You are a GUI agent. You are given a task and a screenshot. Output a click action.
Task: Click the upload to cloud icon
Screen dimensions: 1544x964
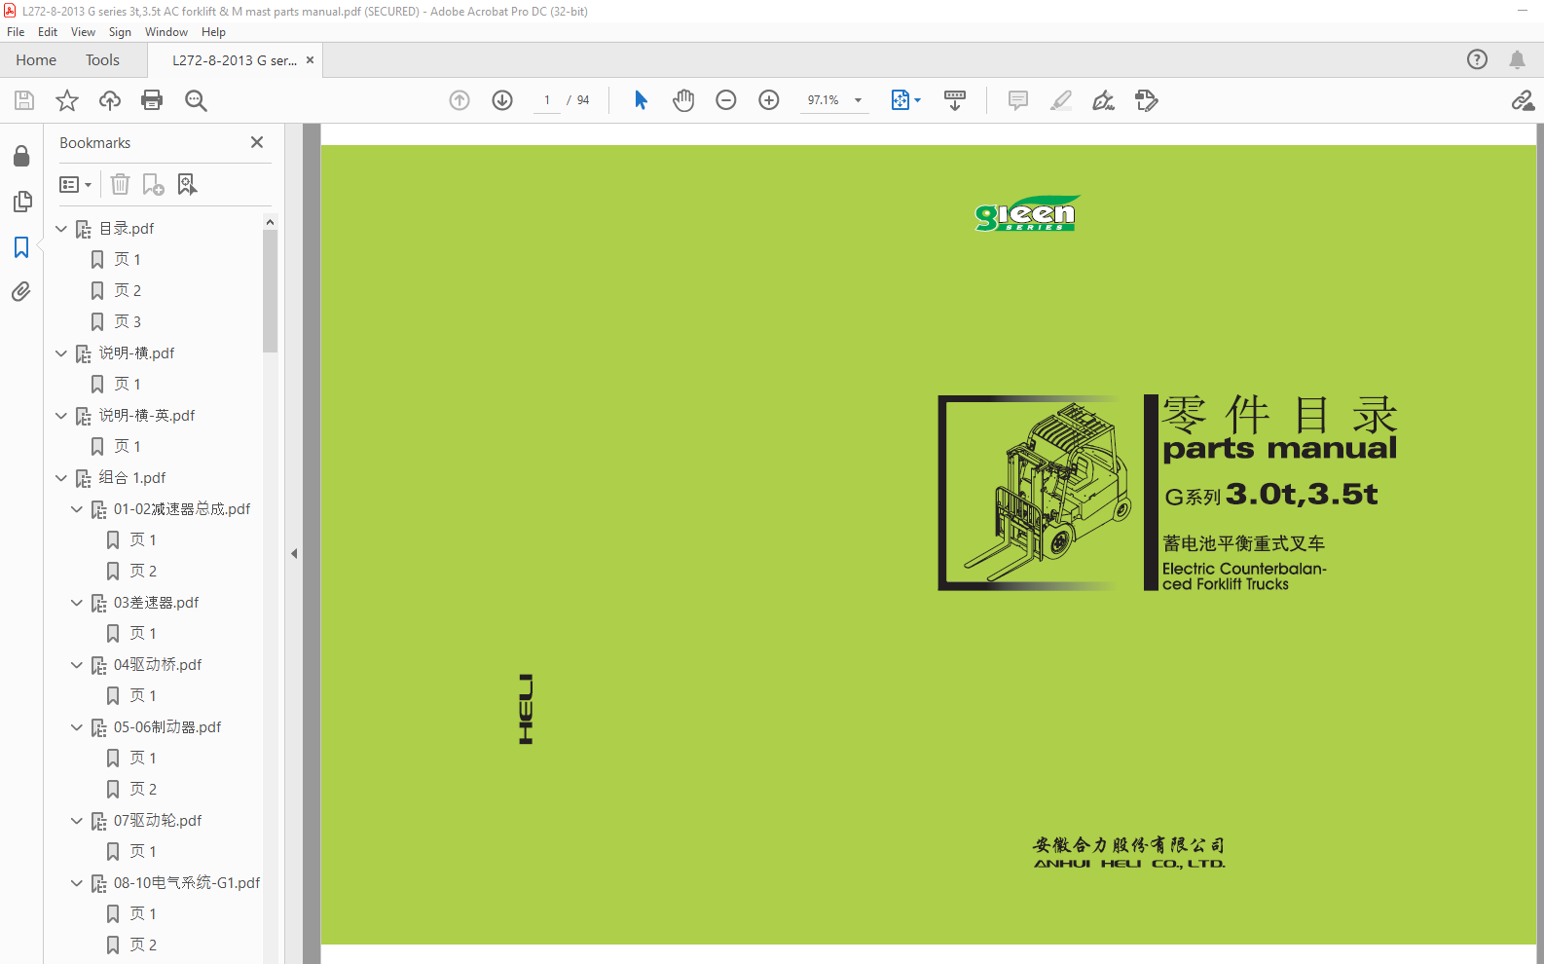coord(110,100)
